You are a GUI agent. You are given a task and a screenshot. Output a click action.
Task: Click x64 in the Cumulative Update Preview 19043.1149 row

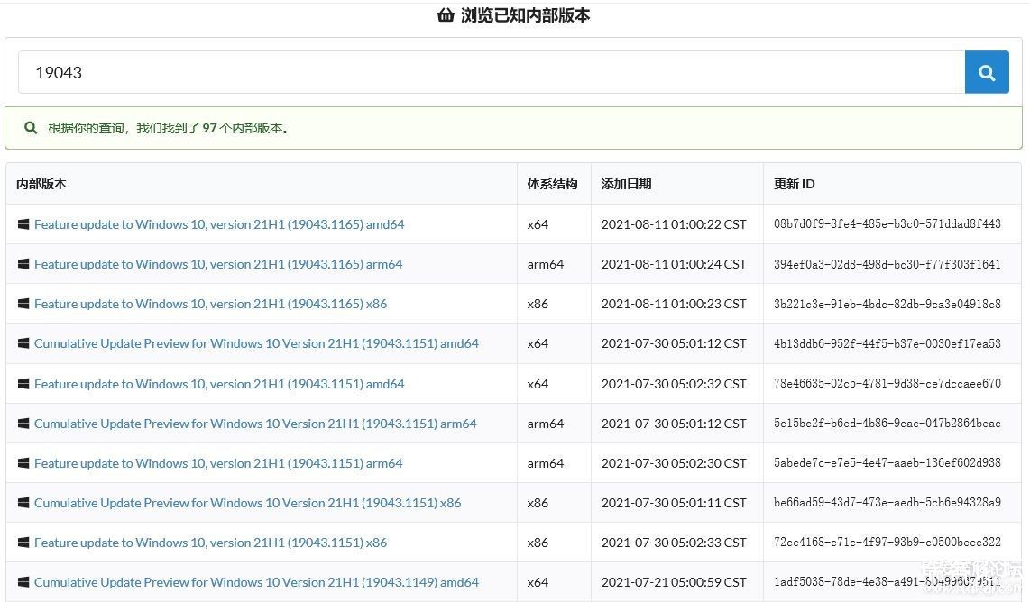pyautogui.click(x=538, y=582)
